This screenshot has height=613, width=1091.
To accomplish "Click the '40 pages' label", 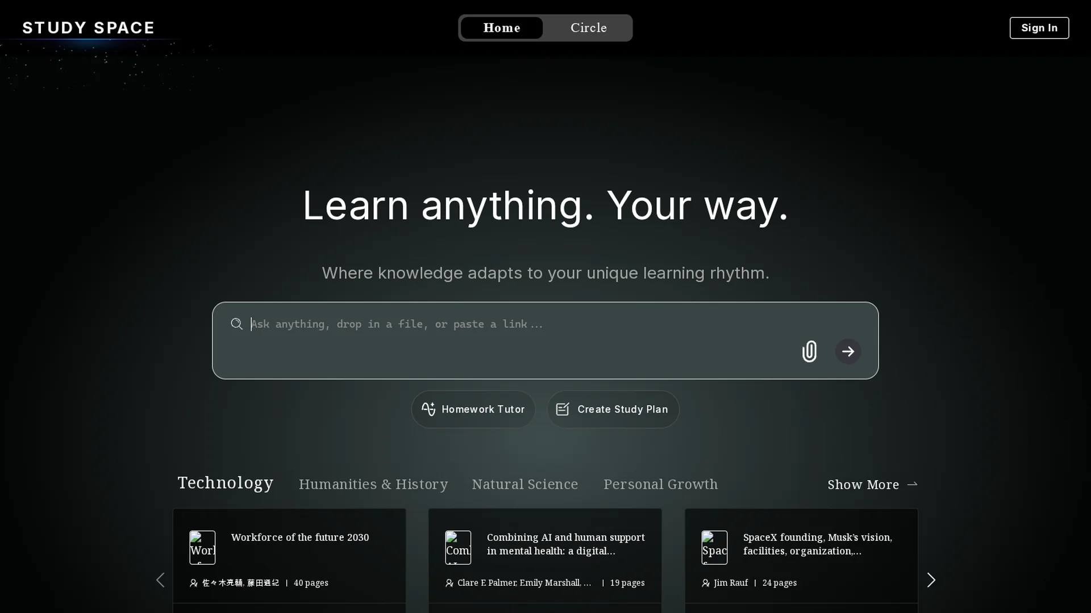I will click(311, 583).
